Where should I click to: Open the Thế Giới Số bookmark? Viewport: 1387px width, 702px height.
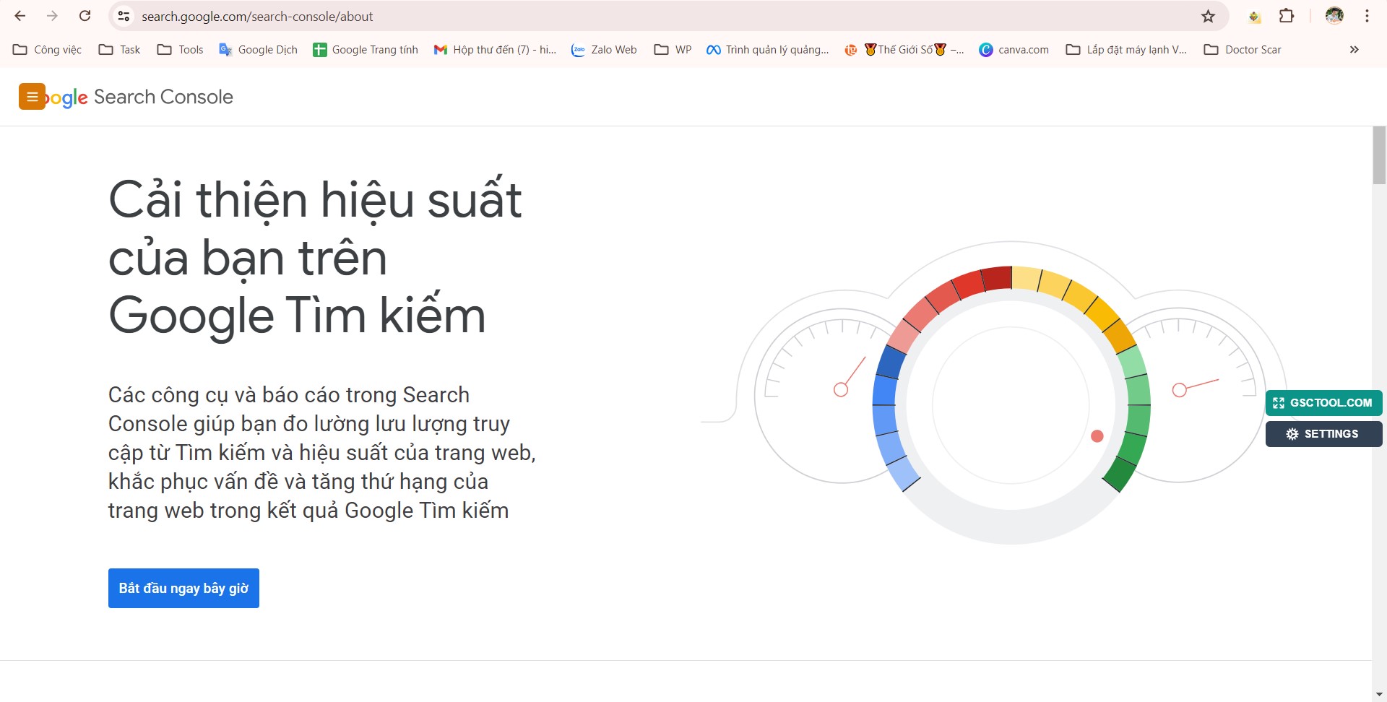[x=904, y=49]
